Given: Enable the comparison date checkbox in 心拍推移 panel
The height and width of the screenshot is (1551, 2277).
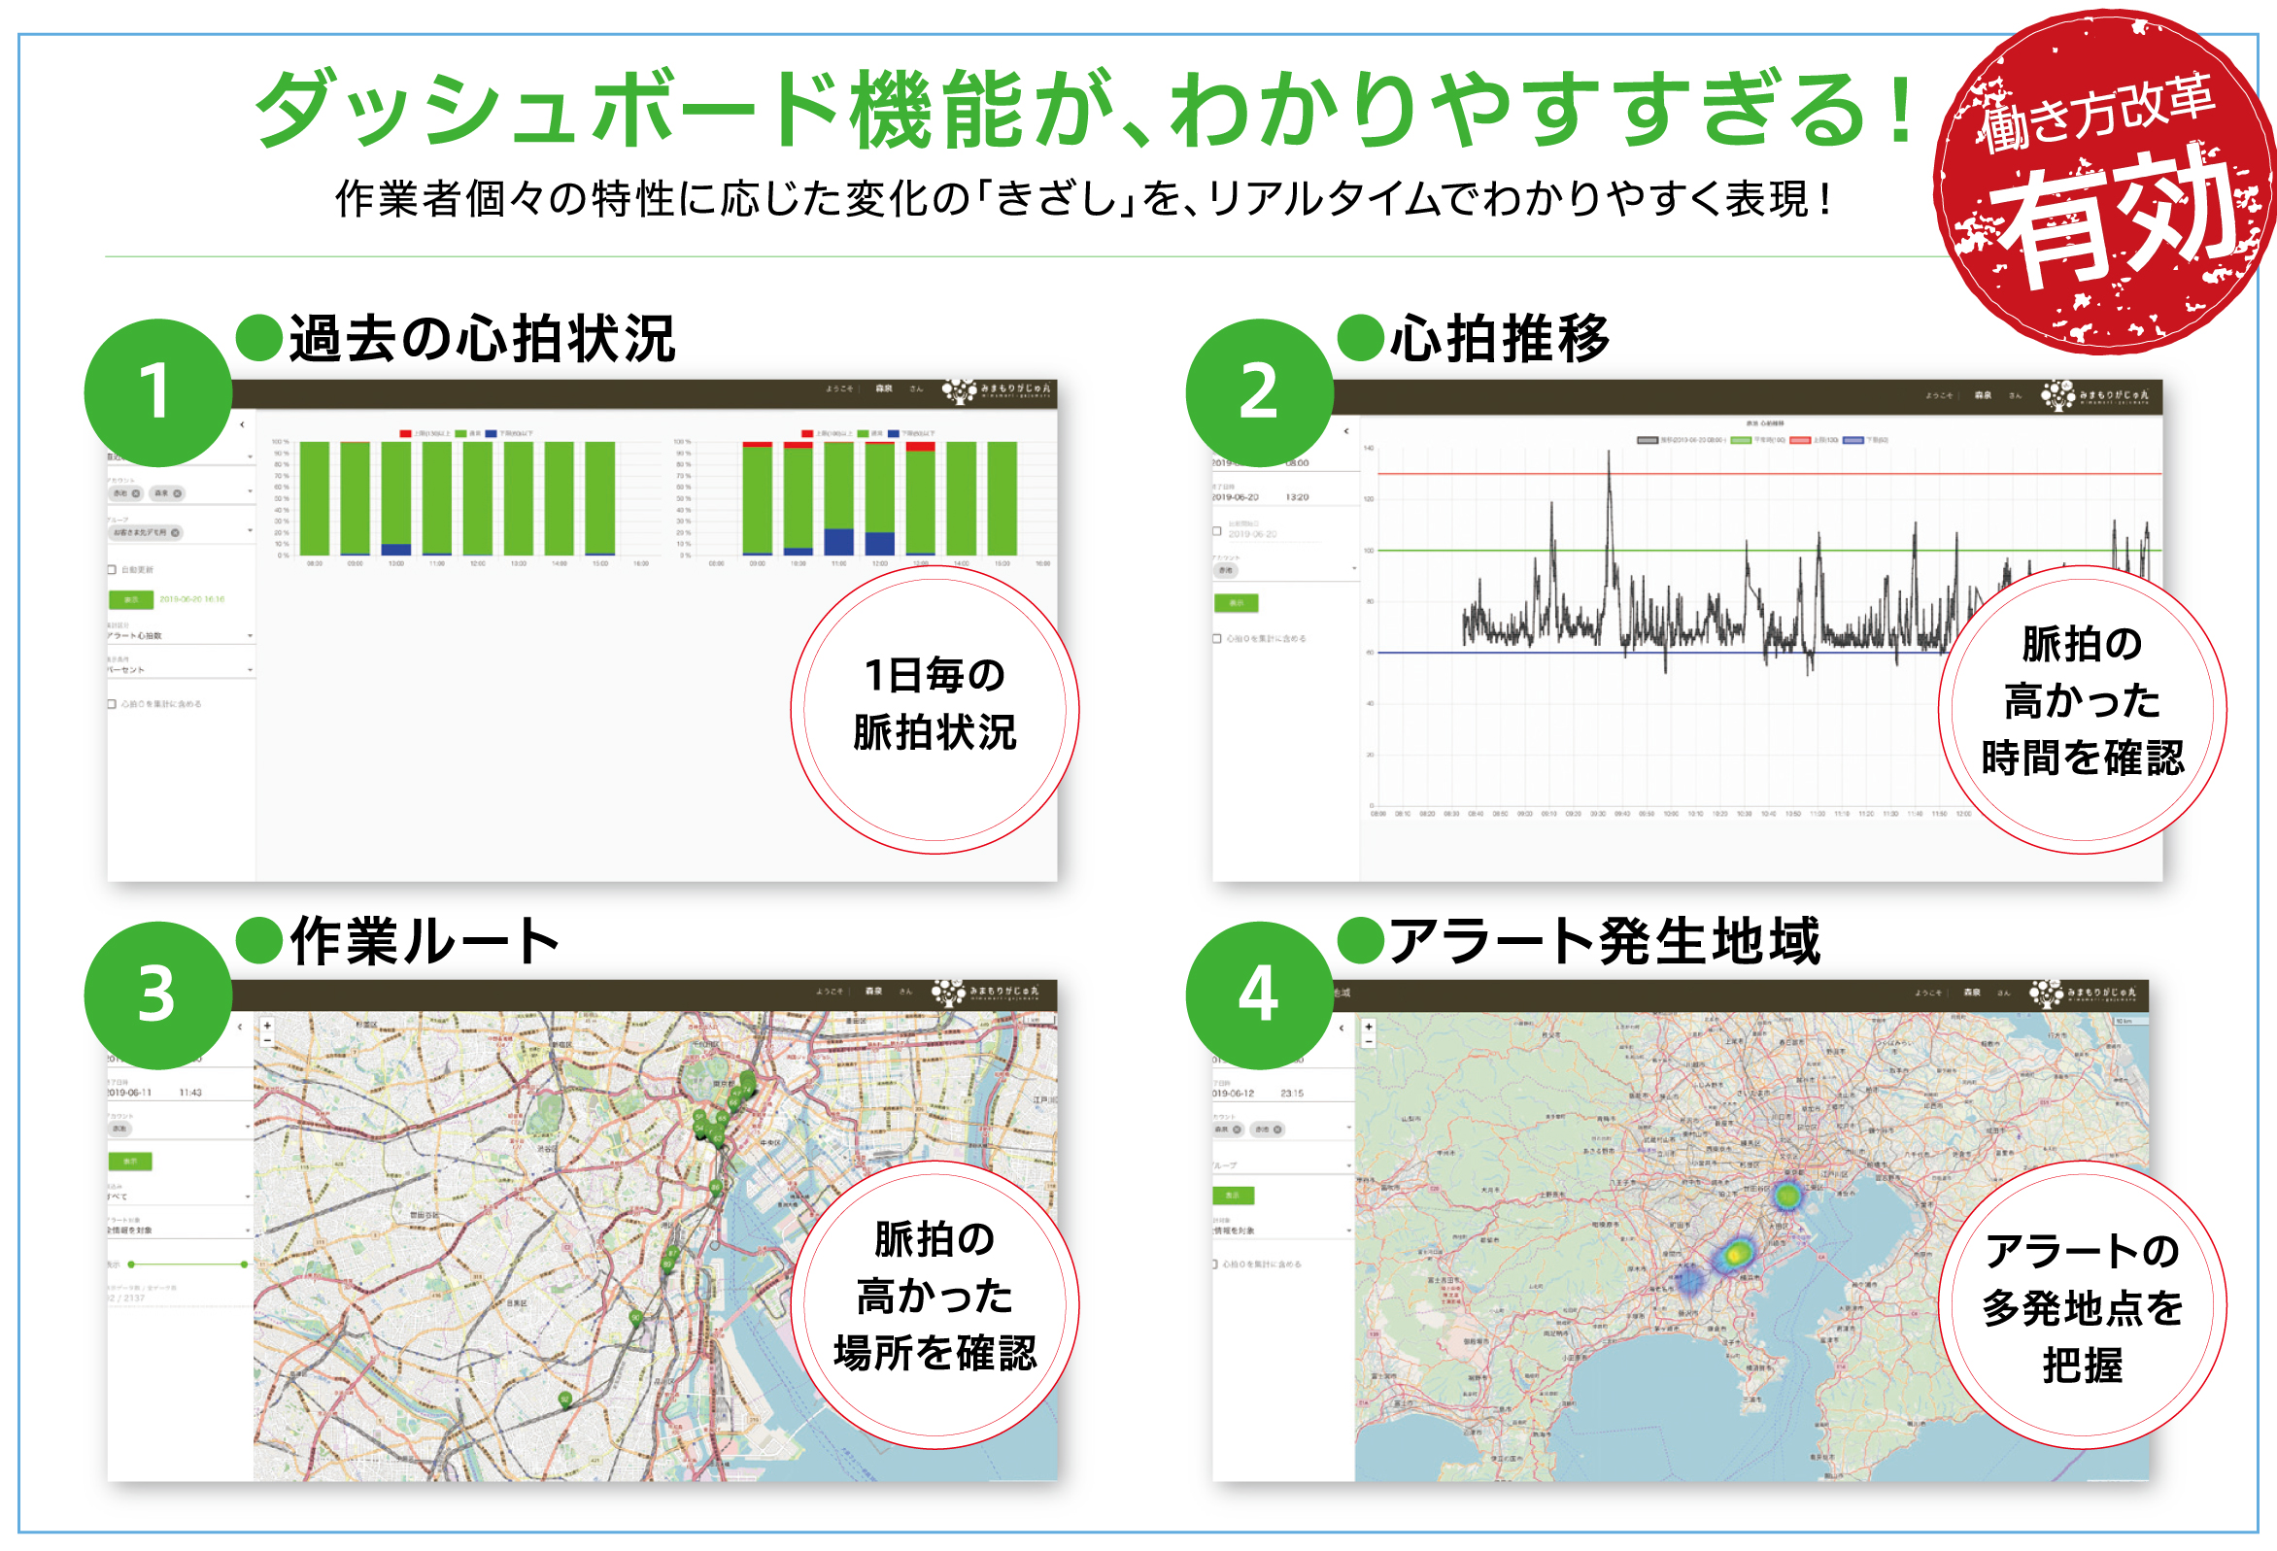Looking at the screenshot, I should coord(1217,532).
